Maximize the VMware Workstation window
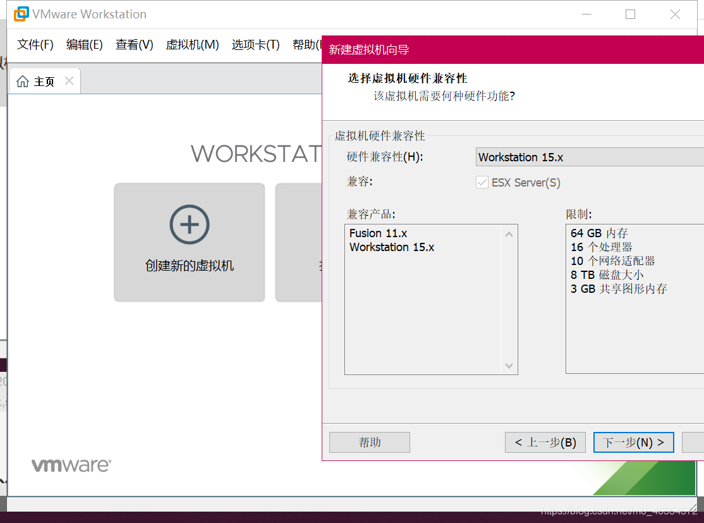Image resolution: width=704 pixels, height=523 pixels. pos(630,15)
